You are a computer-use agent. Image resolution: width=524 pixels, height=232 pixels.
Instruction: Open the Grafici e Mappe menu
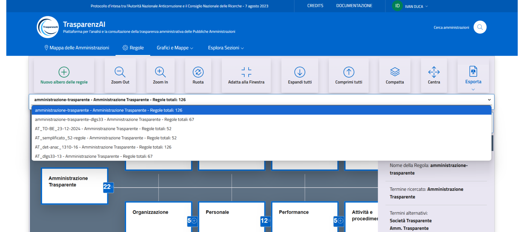pos(175,48)
